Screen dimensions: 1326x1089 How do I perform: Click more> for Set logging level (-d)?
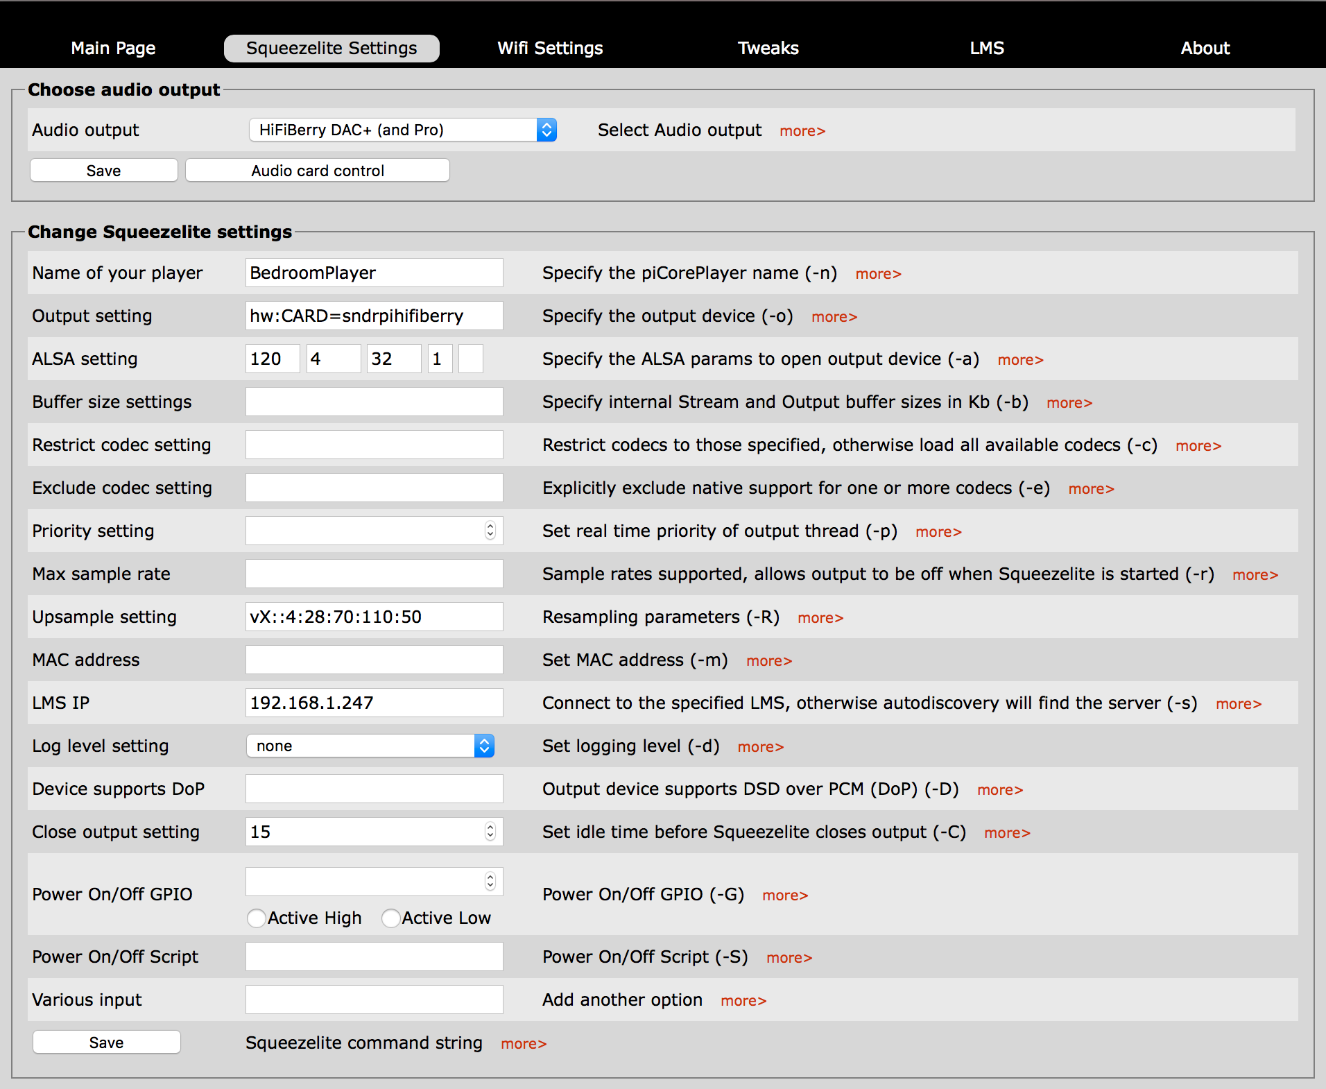[x=761, y=747]
